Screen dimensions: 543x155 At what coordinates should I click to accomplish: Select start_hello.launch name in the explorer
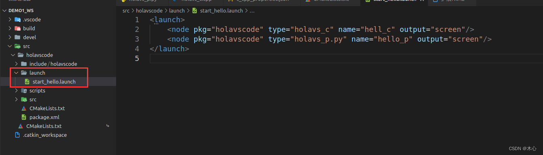[54, 82]
